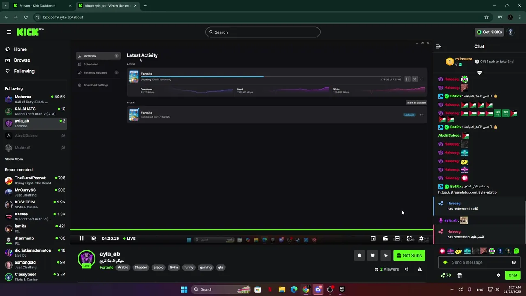526x296 pixels.
Task: Send message with Chat button
Action: (513, 275)
